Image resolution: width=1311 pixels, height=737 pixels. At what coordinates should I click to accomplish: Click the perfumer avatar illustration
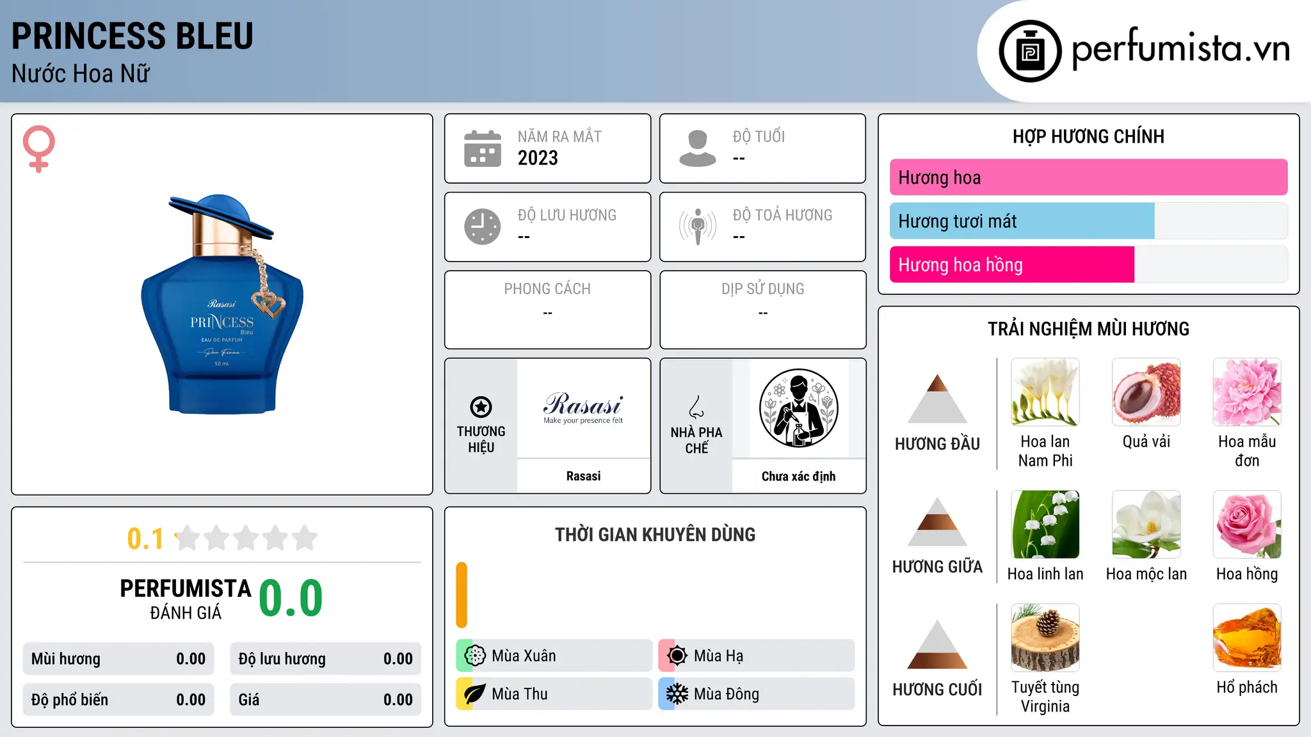798,408
